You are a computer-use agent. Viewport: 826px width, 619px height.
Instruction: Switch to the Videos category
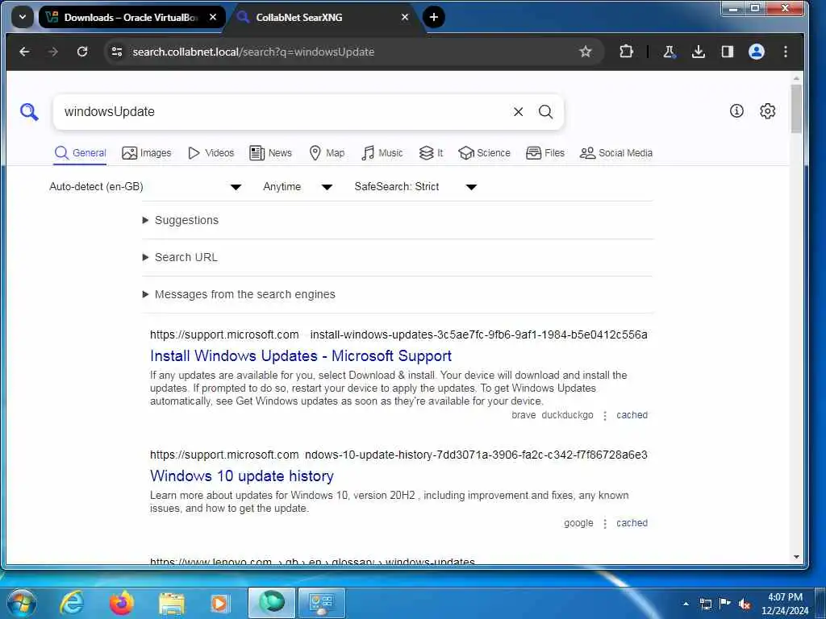pos(211,153)
